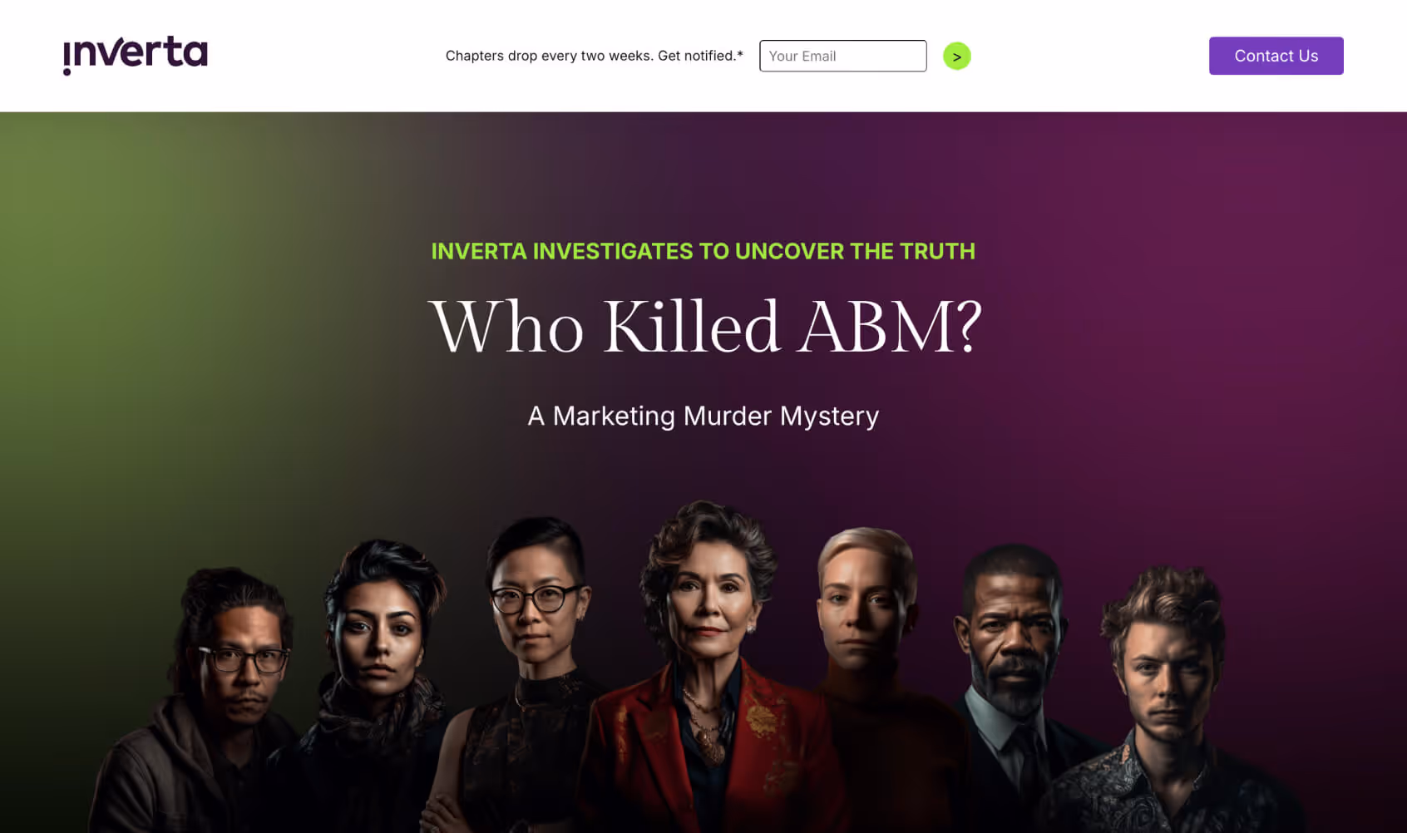Select the green 'Inverta Investigates' tagline
The height and width of the screenshot is (833, 1407).
tap(703, 251)
